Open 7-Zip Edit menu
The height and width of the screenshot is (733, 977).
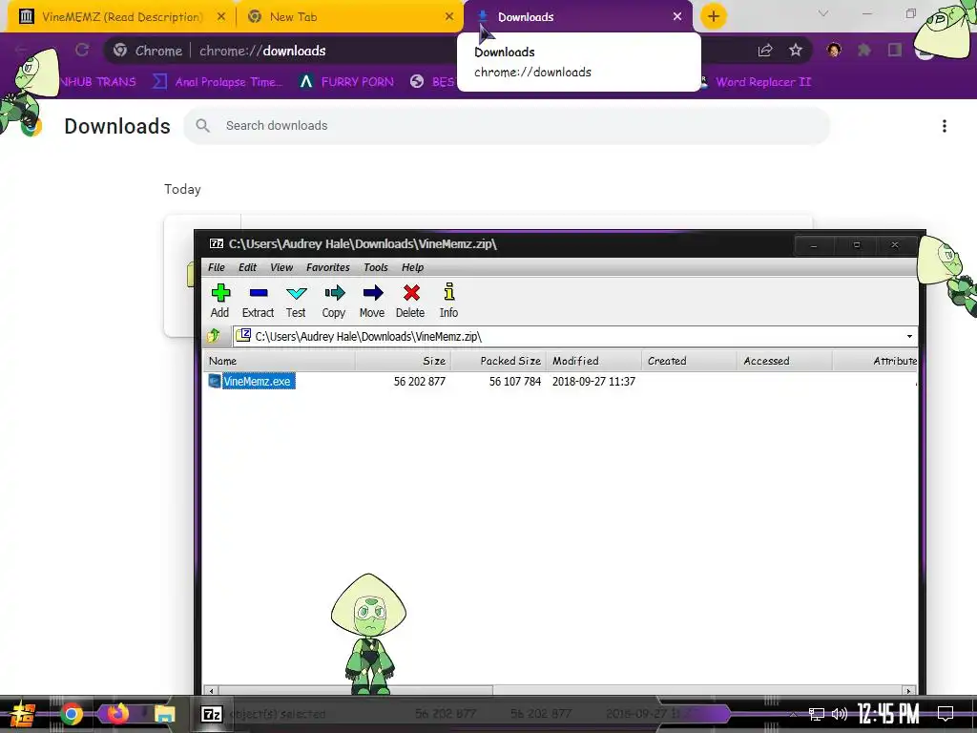click(x=247, y=267)
